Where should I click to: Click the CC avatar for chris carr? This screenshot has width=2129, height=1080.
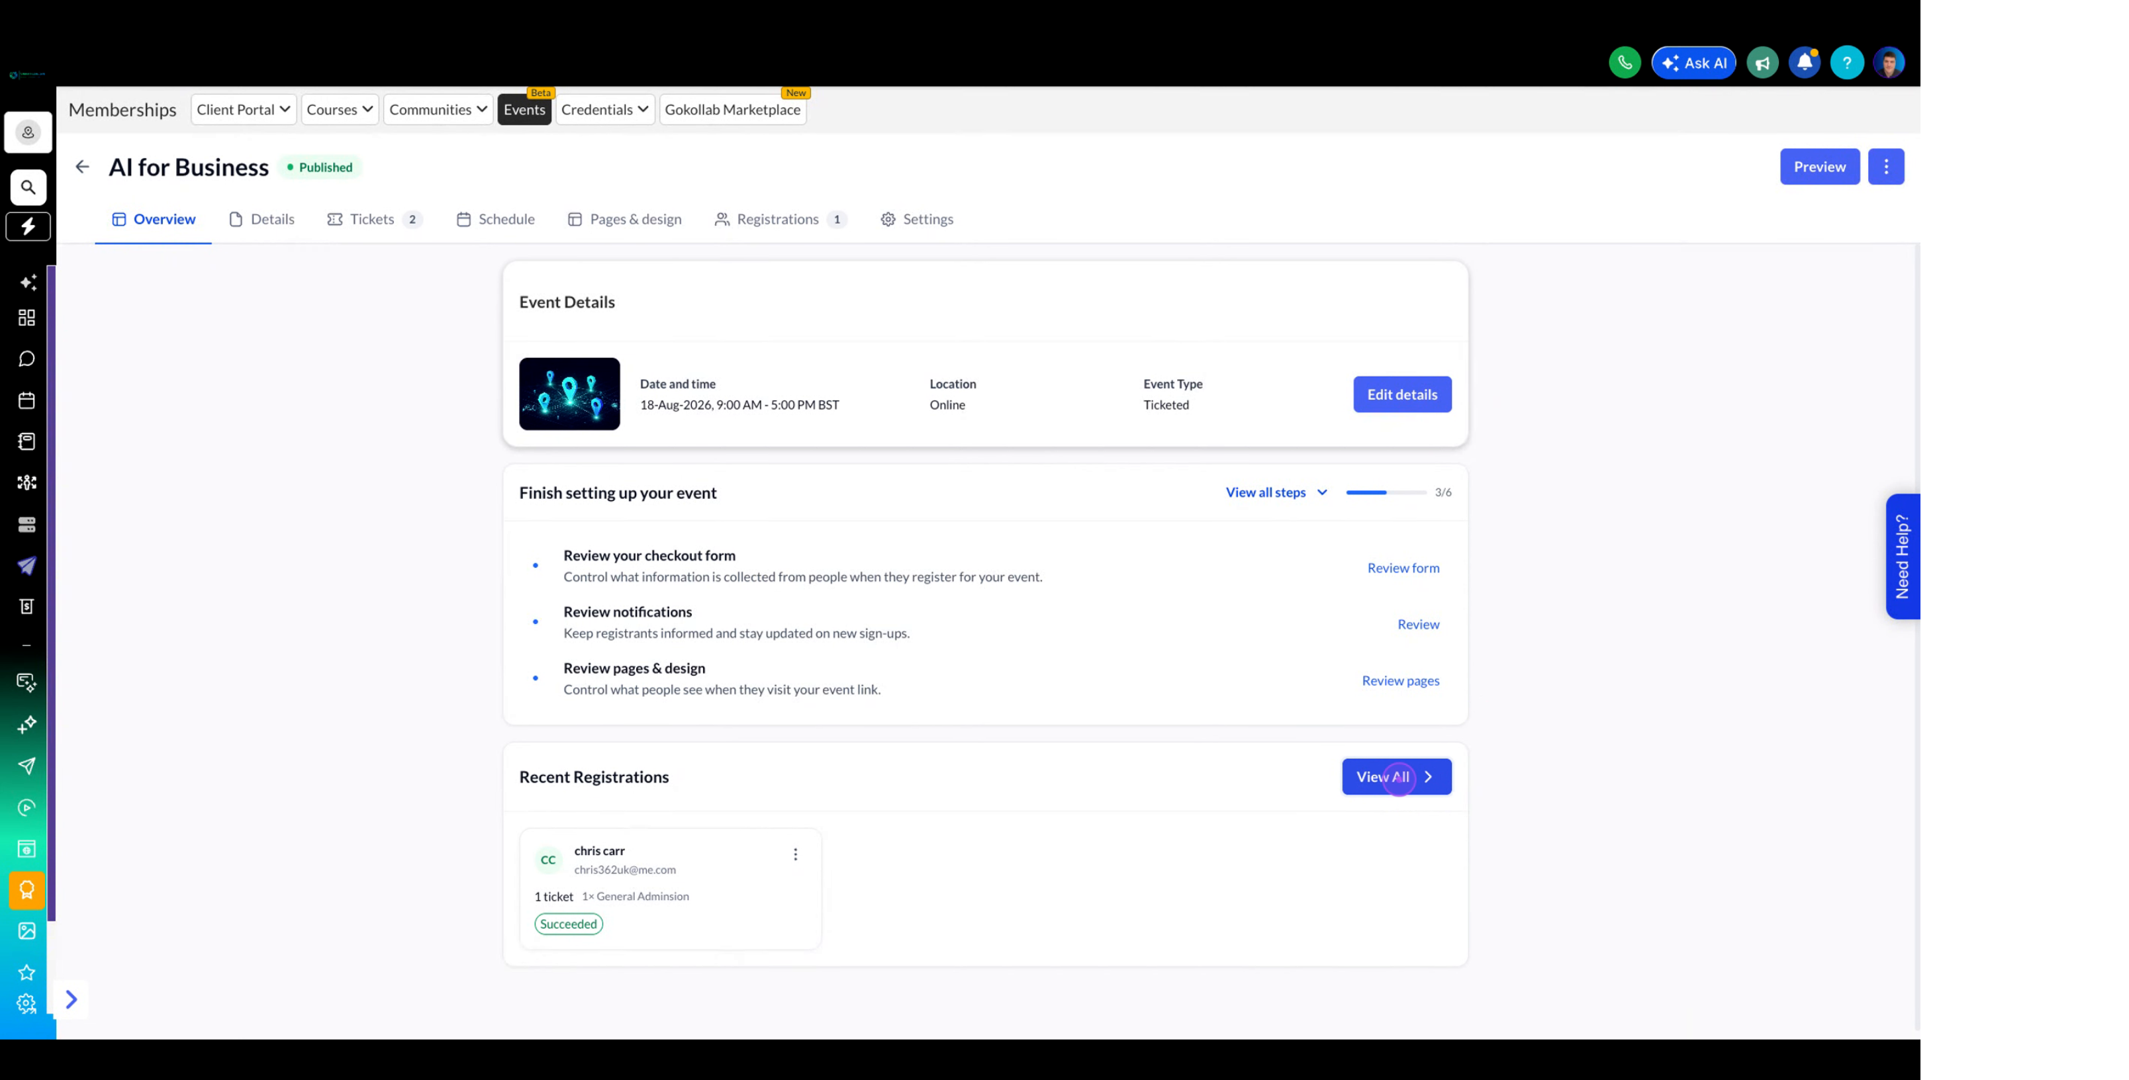pos(548,860)
